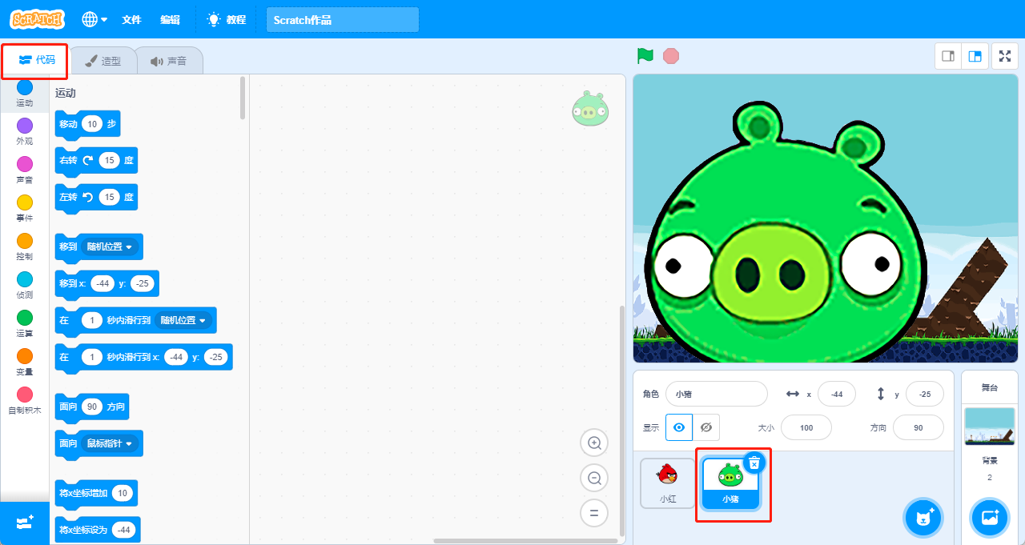Select the 运动 block category

25,94
